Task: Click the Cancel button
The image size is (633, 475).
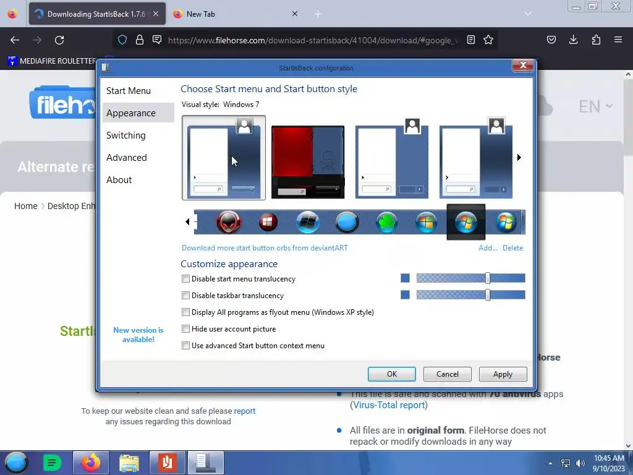Action: [448, 374]
